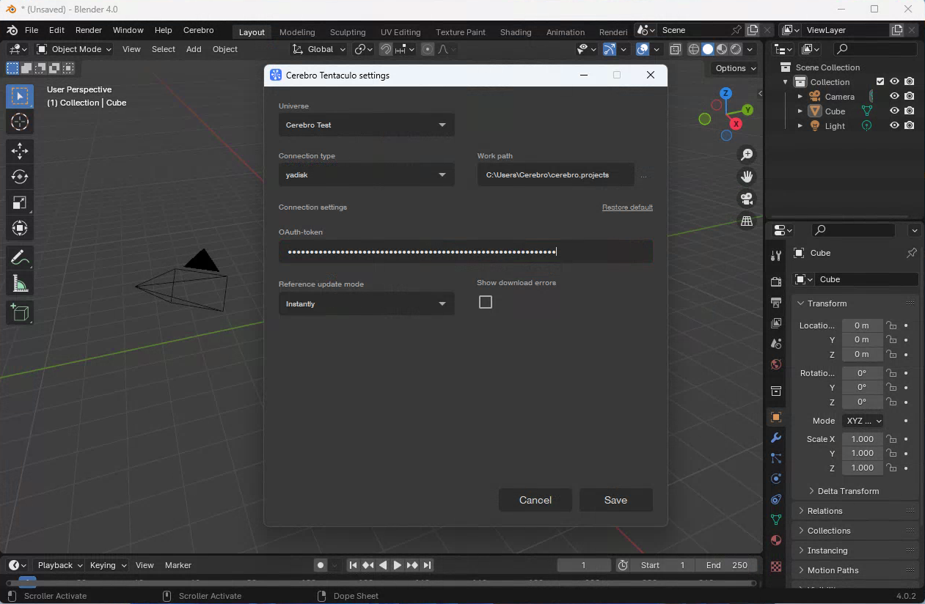This screenshot has width=925, height=604.
Task: Toggle the viewport camera view icon
Action: (747, 199)
